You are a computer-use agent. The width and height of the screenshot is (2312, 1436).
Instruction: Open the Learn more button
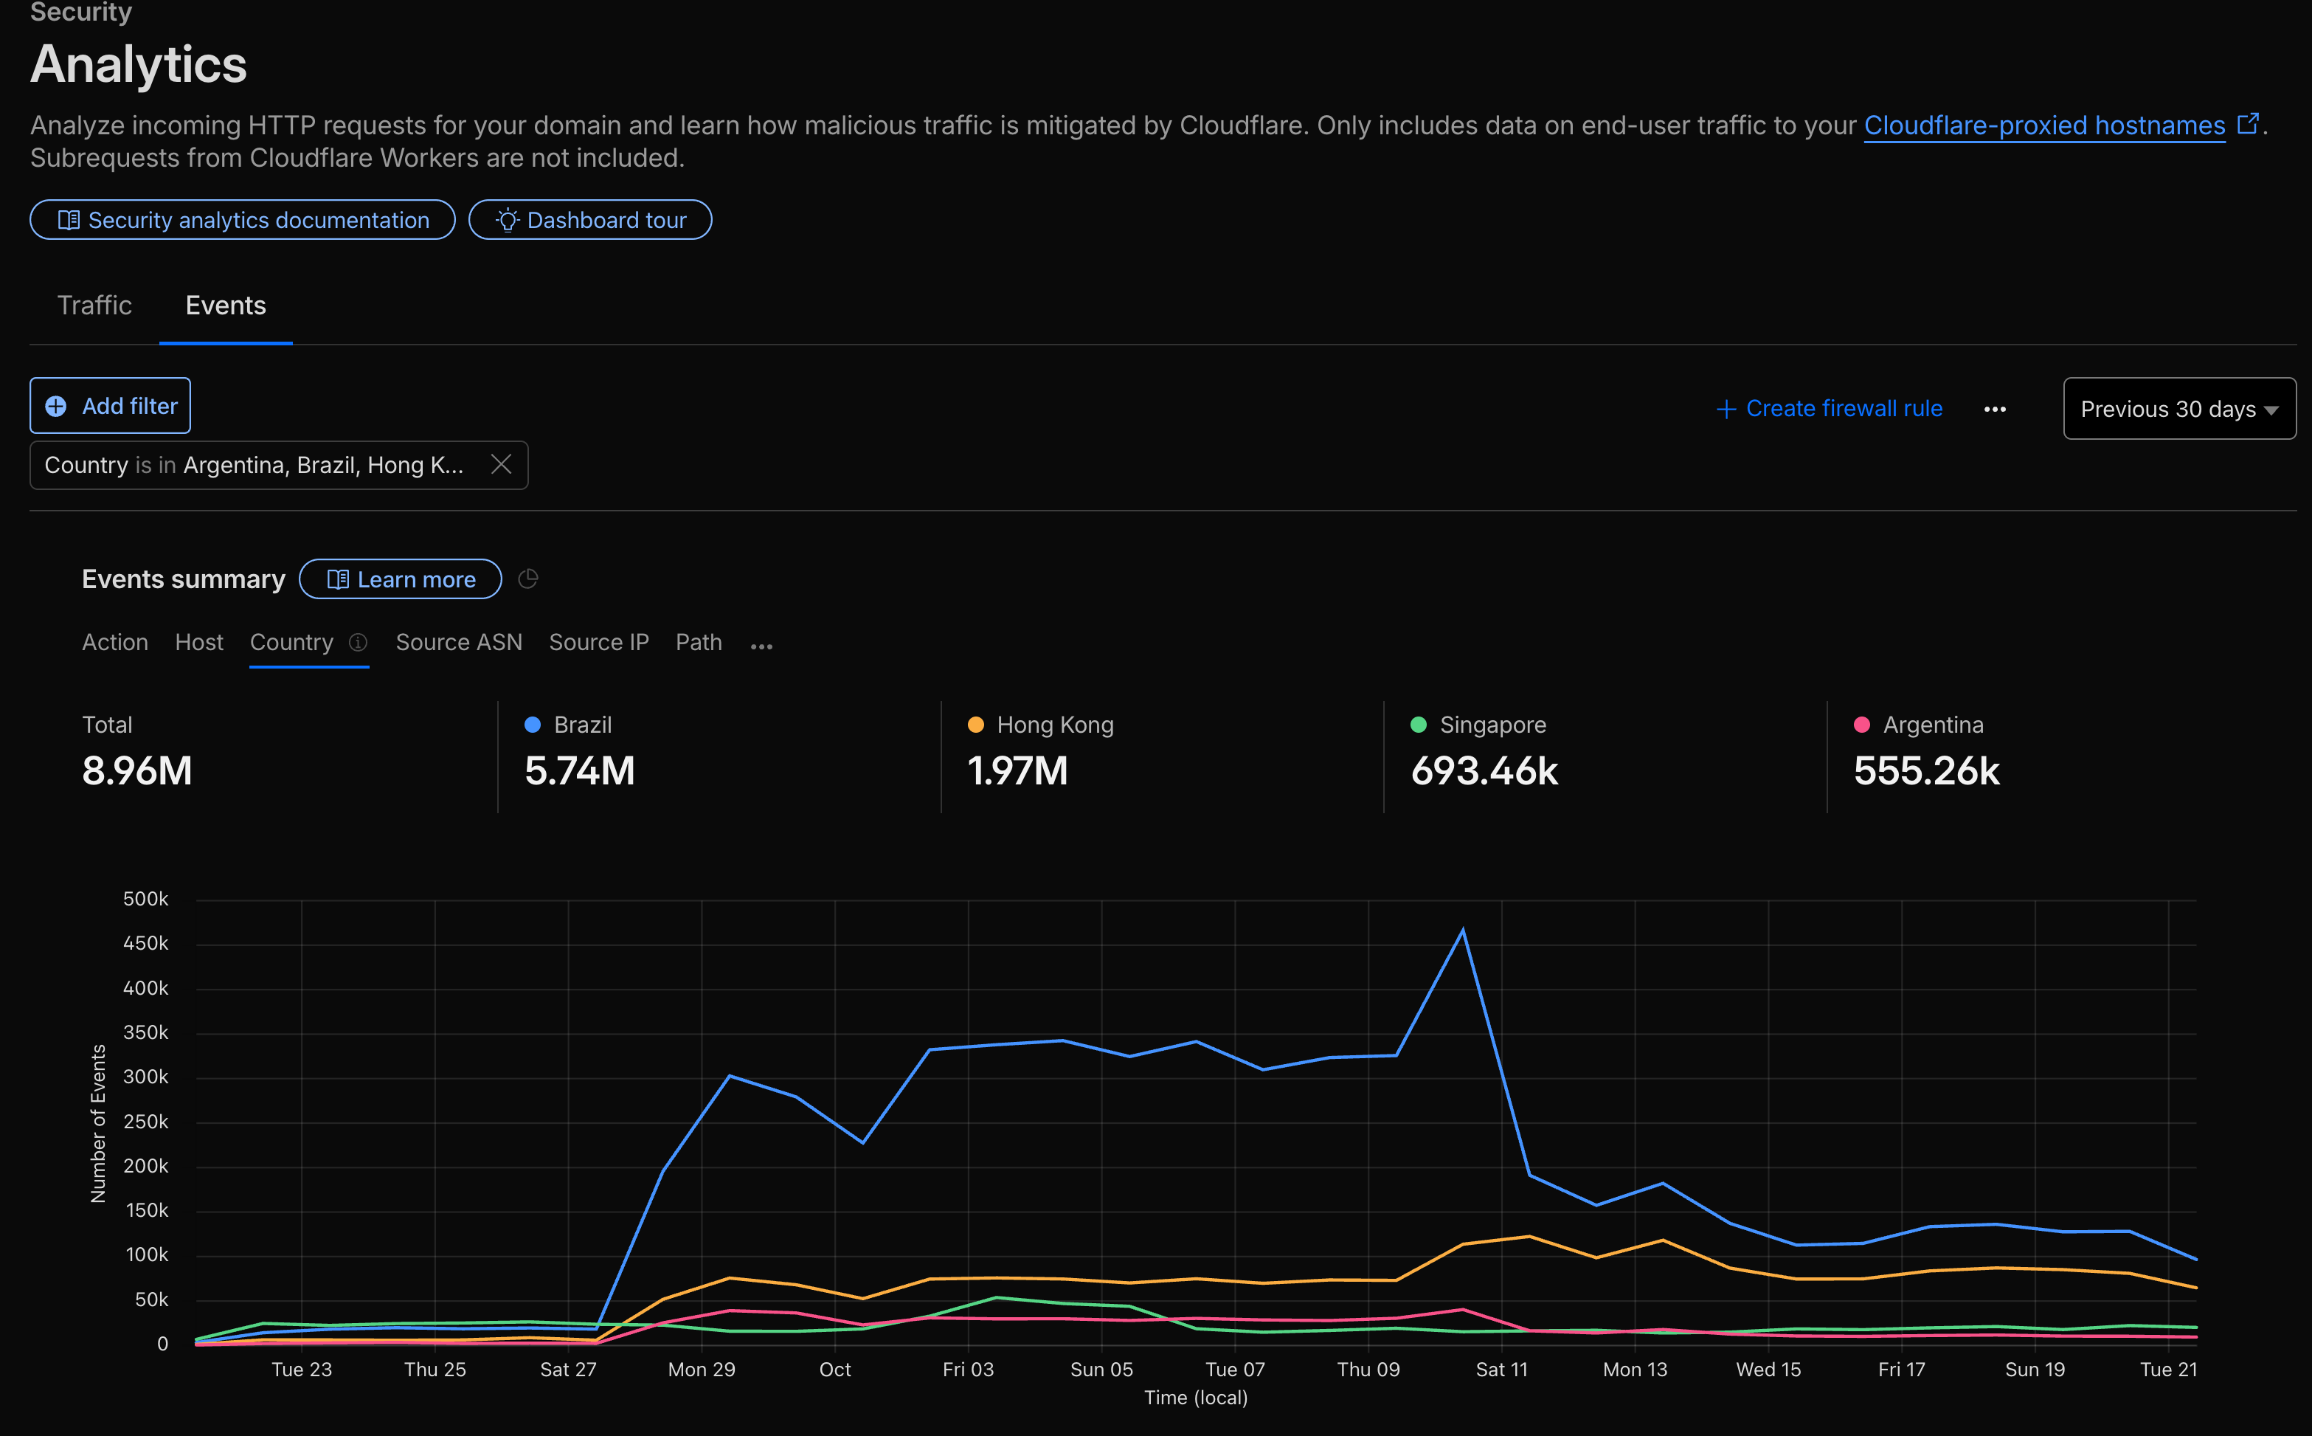(401, 579)
